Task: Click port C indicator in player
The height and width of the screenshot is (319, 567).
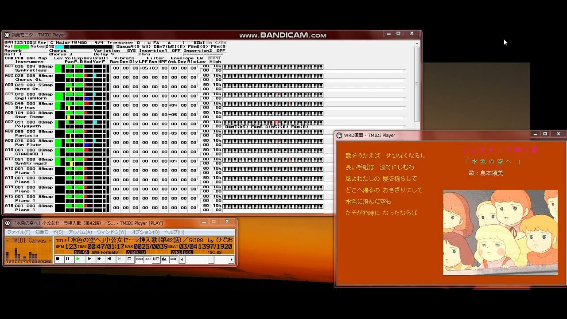Action: click(x=138, y=253)
